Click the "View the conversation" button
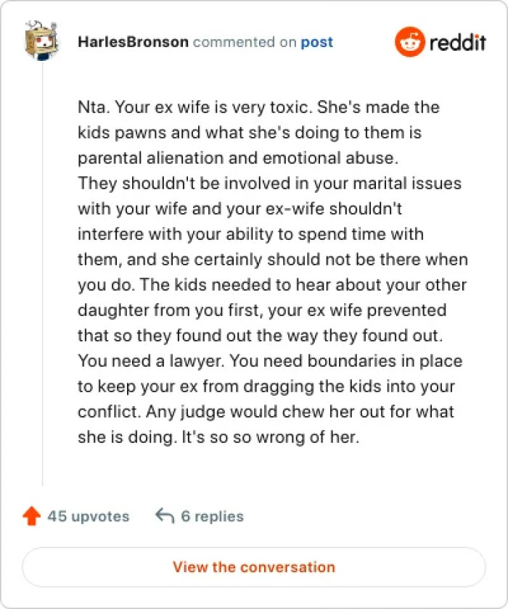Viewport: 508px width, 609px height. (253, 567)
